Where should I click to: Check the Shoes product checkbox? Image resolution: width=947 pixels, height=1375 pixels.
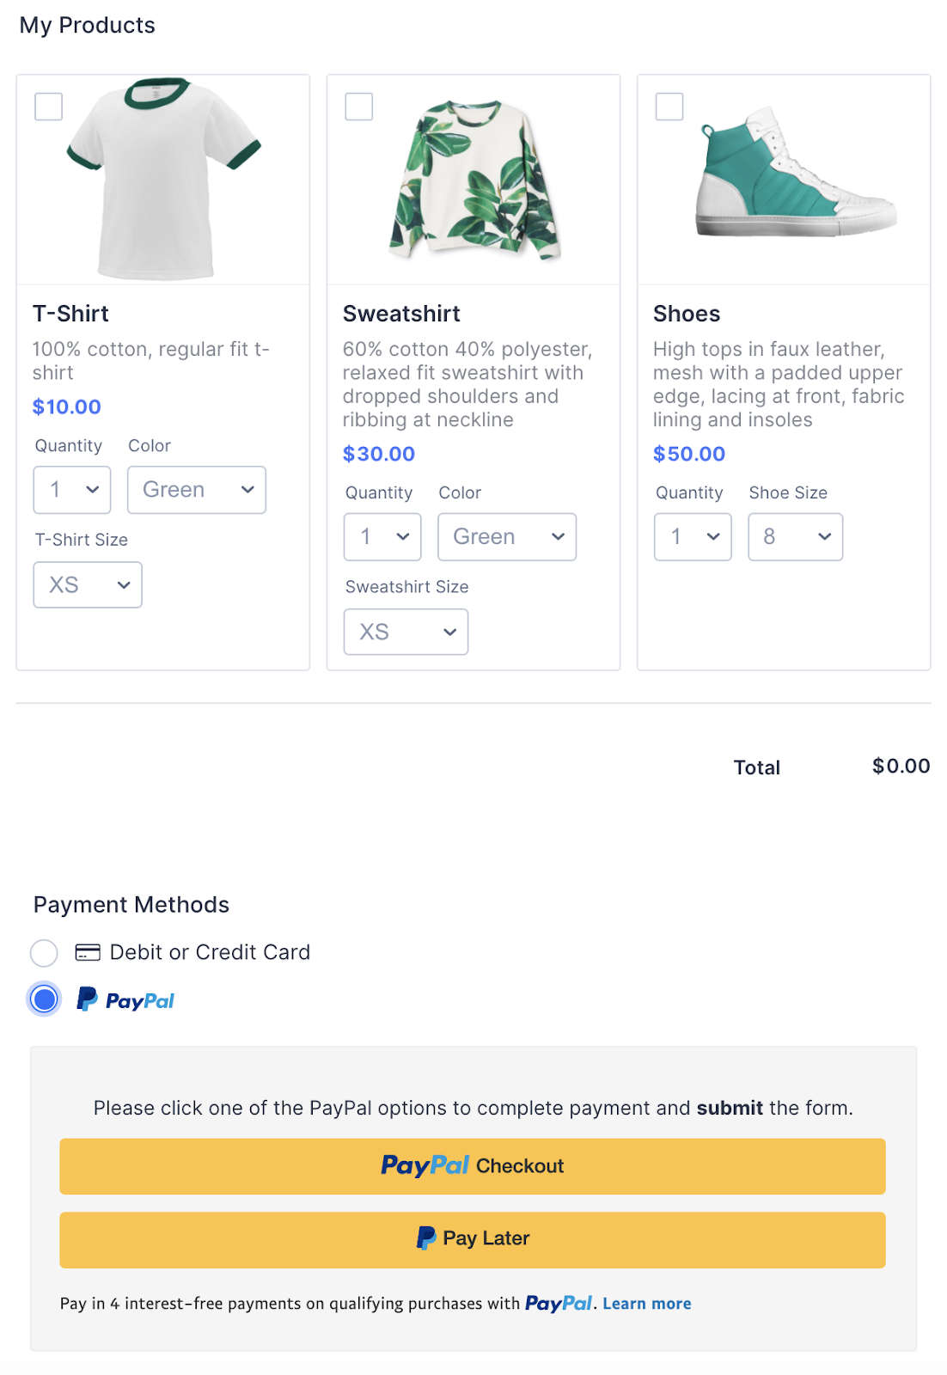669,107
